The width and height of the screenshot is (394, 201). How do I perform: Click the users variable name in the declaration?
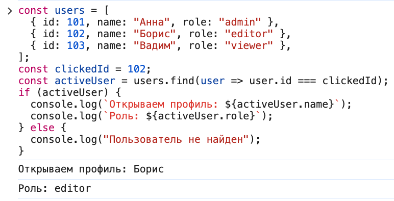[x=70, y=11]
